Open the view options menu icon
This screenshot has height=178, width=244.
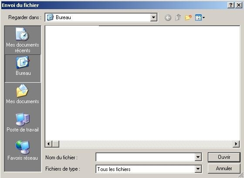tap(200, 17)
